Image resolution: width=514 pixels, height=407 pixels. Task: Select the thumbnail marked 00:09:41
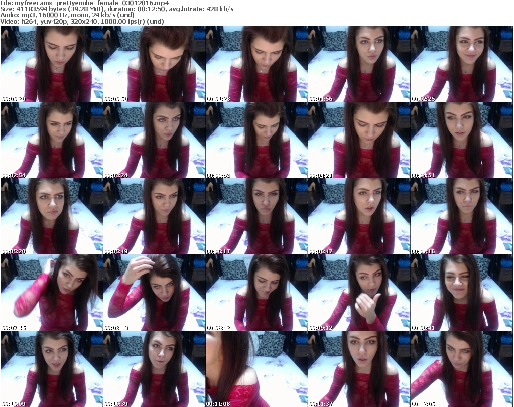462,293
